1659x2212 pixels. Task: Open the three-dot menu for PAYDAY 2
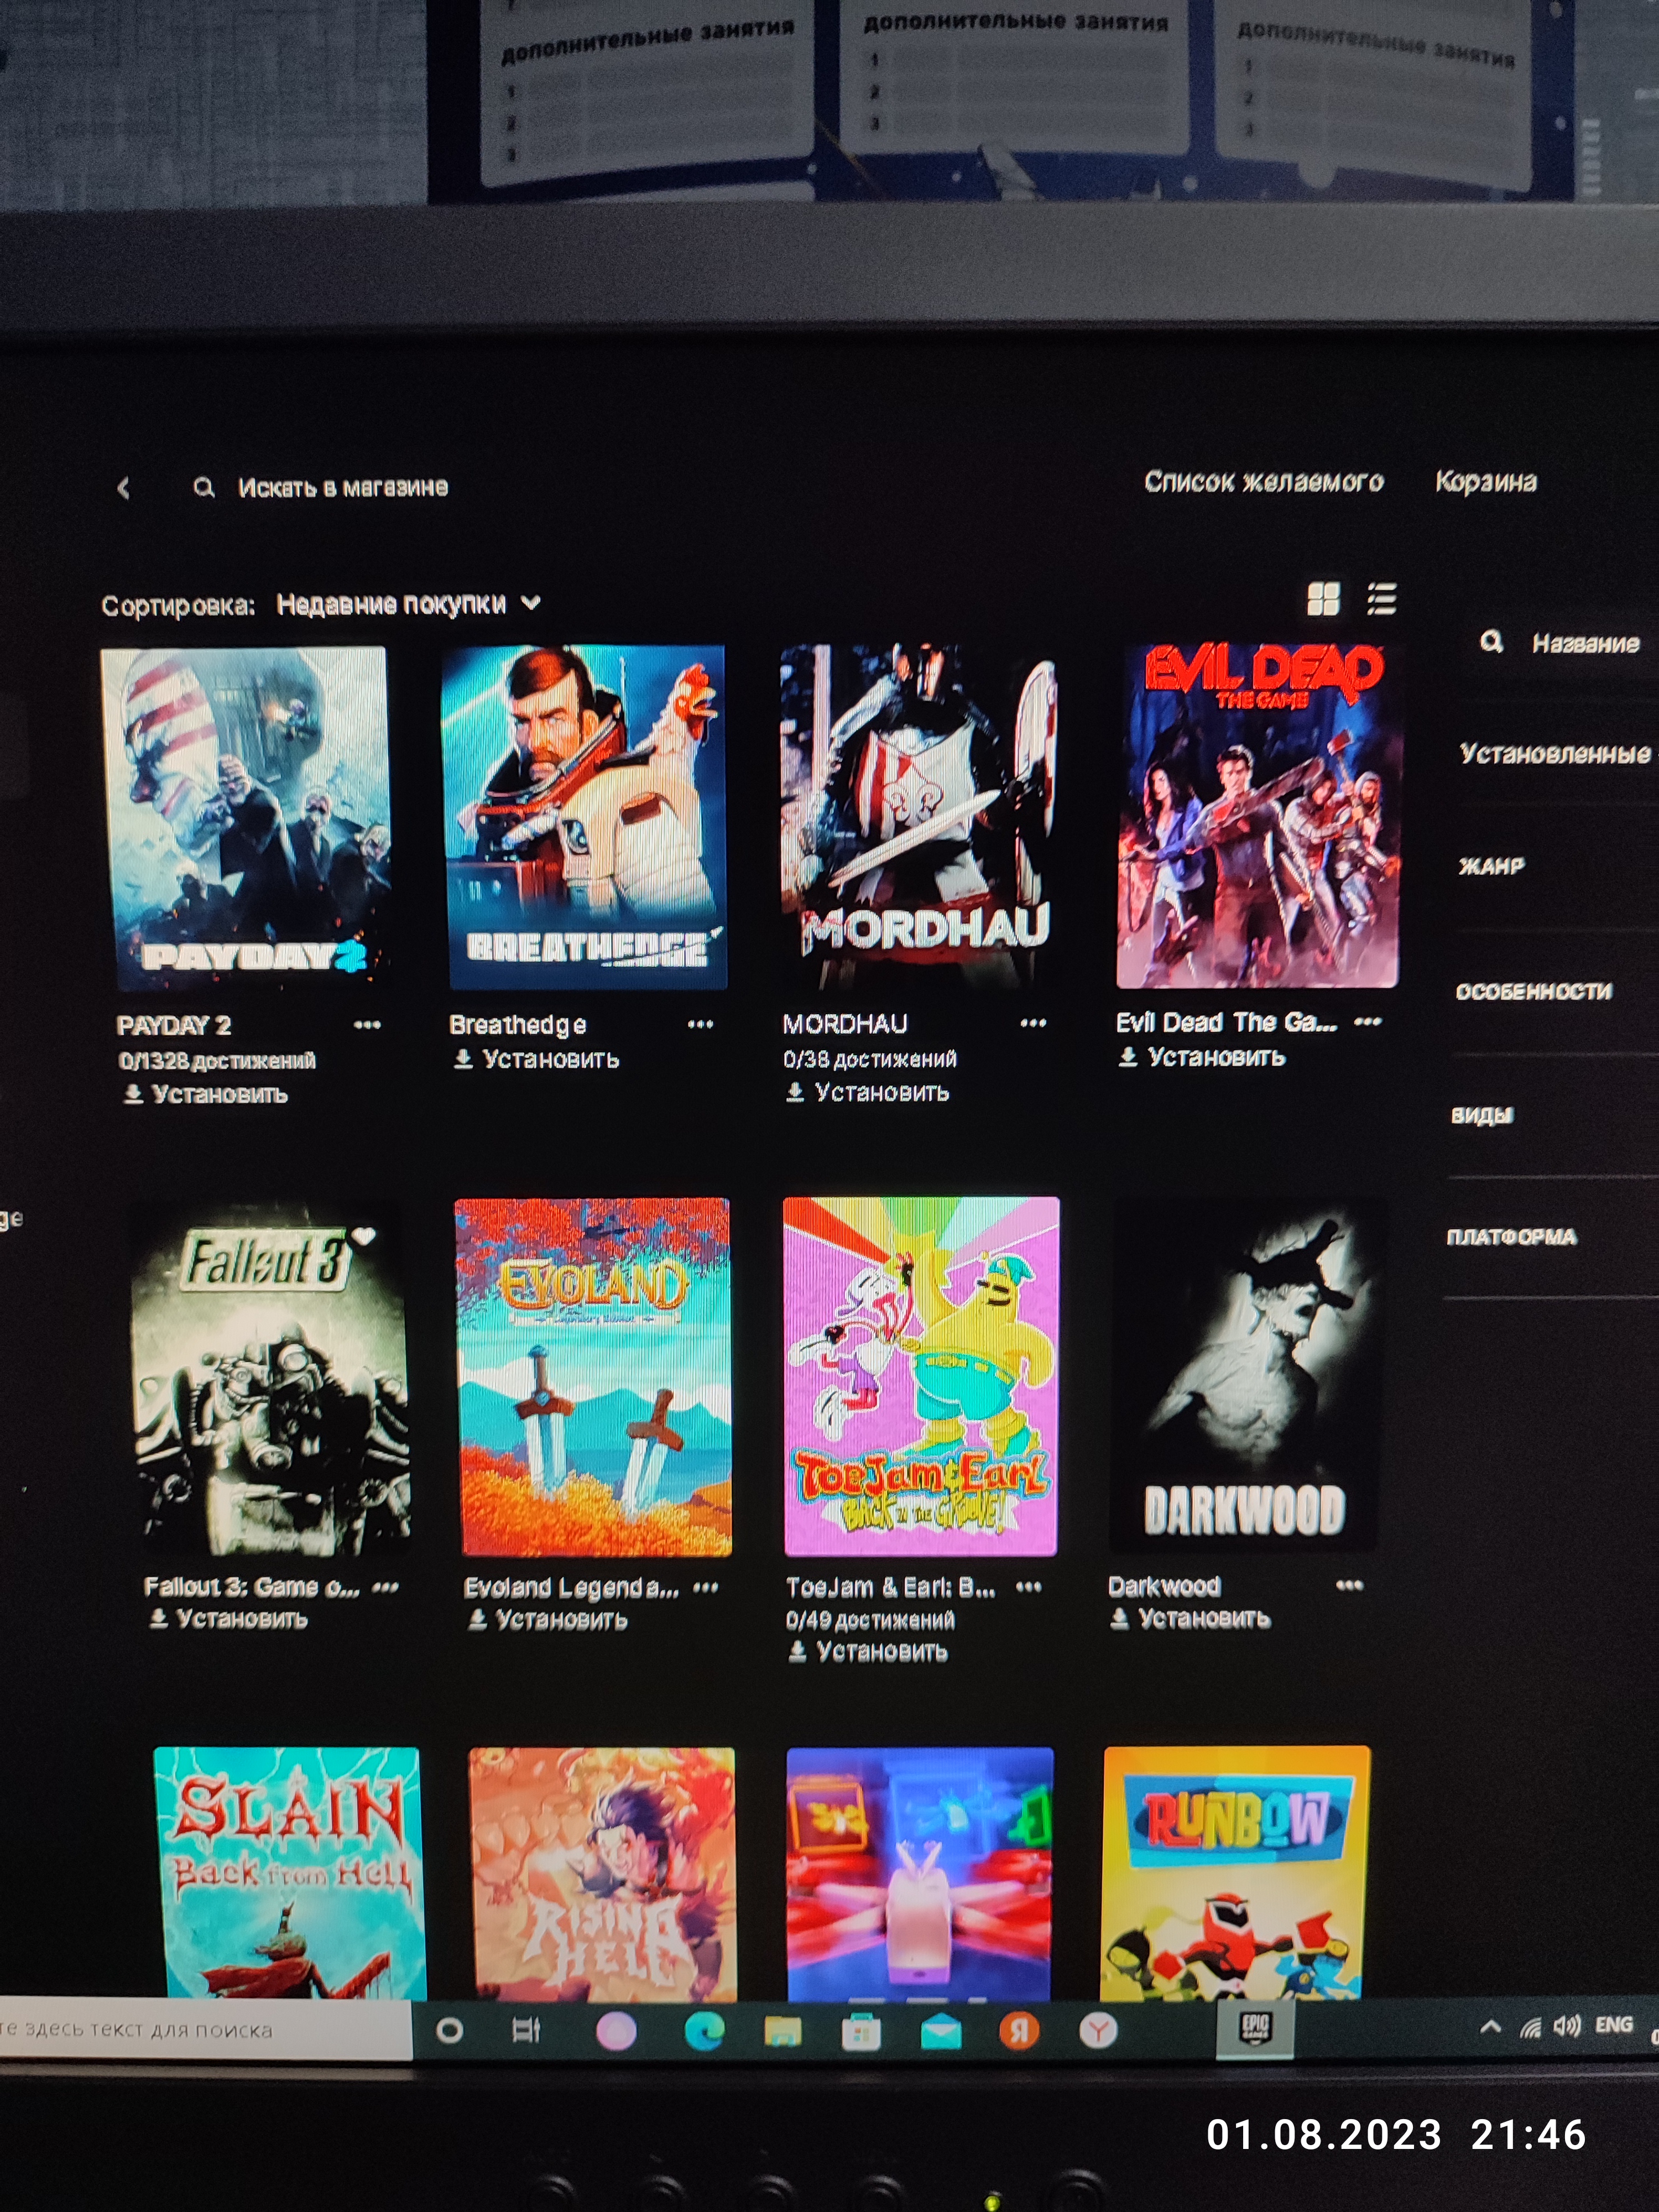pos(367,1024)
